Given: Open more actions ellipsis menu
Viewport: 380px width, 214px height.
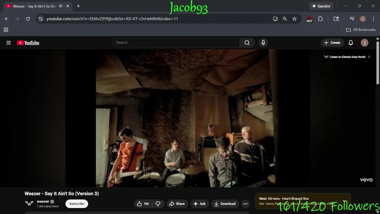Looking at the screenshot, I should tap(246, 204).
